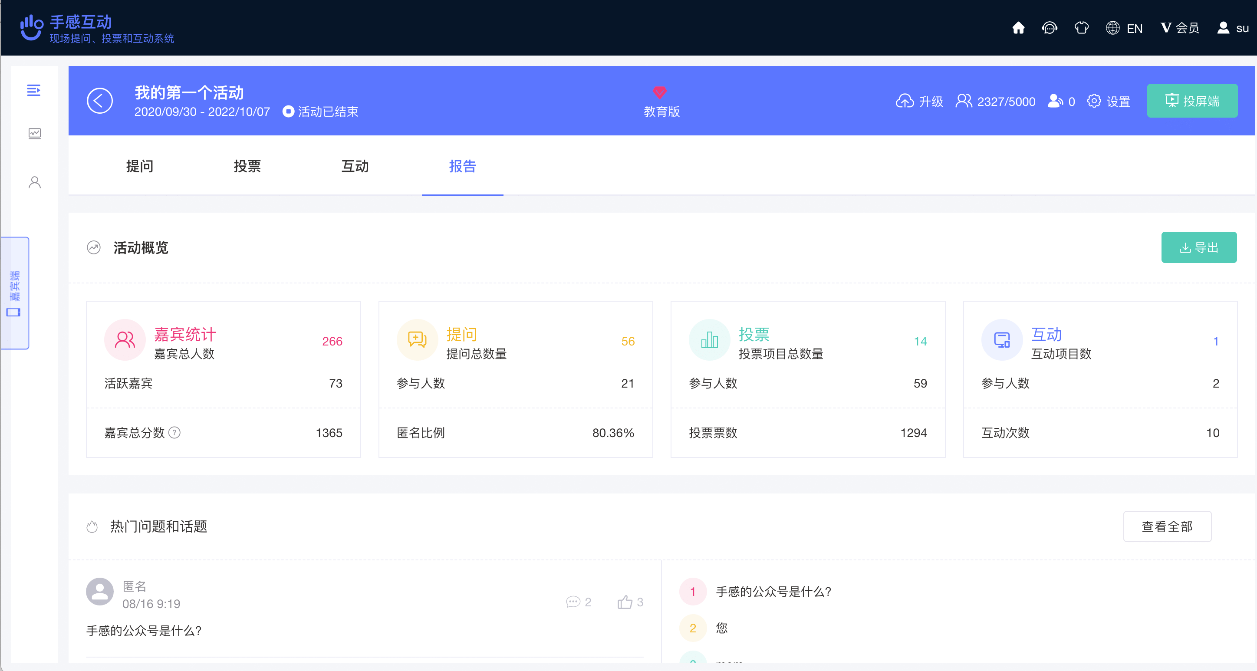
Task: Open the person profile sidebar icon
Action: 35,182
